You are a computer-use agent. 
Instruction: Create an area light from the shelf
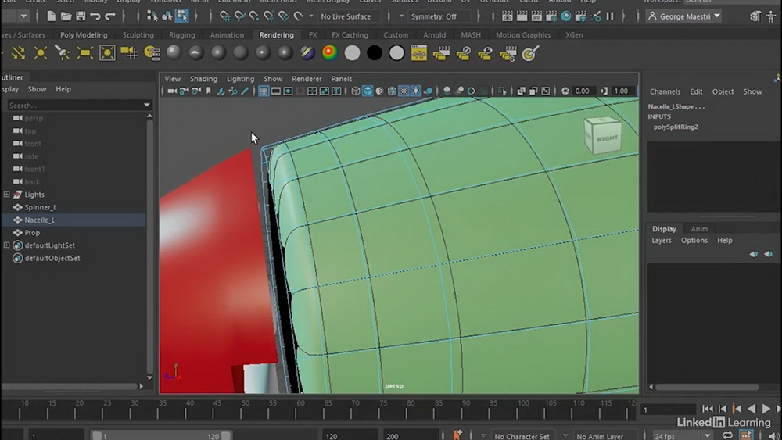click(x=84, y=53)
